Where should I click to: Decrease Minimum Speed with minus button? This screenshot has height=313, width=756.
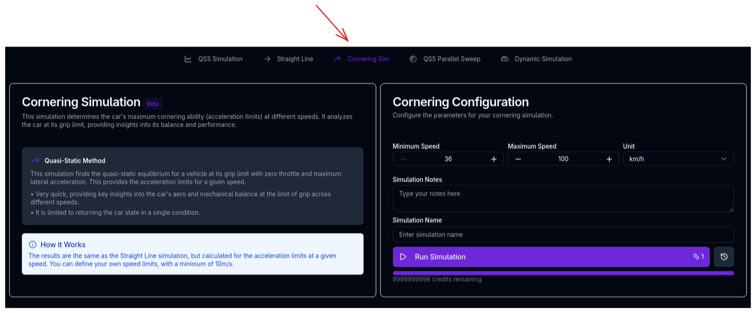(403, 159)
